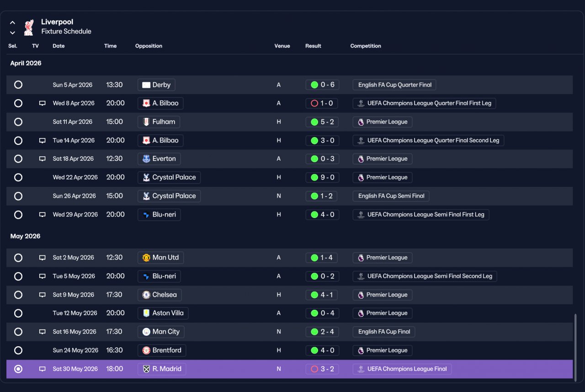This screenshot has width=585, height=392.
Task: Click the Chelsea club badge
Action: coord(146,295)
